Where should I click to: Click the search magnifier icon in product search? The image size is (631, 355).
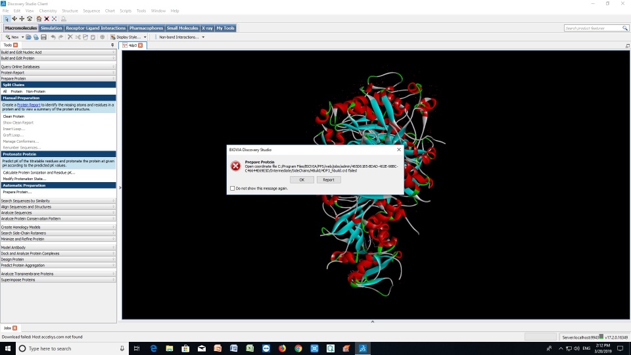pyautogui.click(x=625, y=28)
